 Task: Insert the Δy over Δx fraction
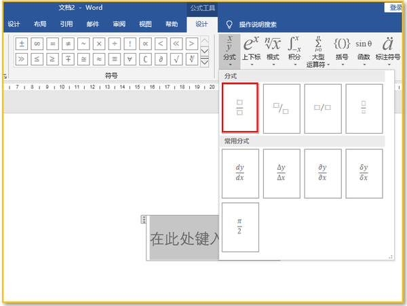(282, 174)
